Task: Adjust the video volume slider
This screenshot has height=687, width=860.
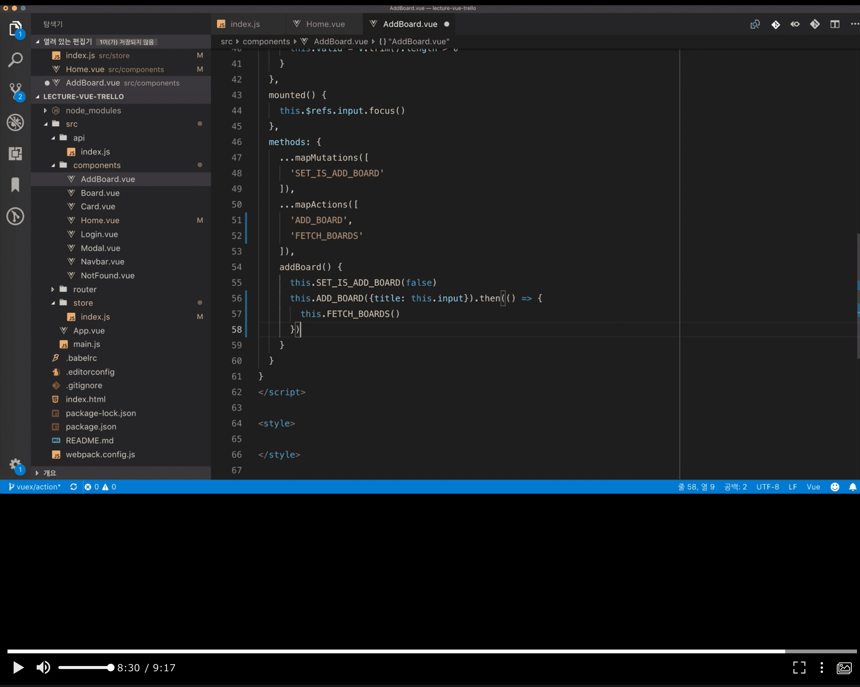Action: pyautogui.click(x=86, y=668)
